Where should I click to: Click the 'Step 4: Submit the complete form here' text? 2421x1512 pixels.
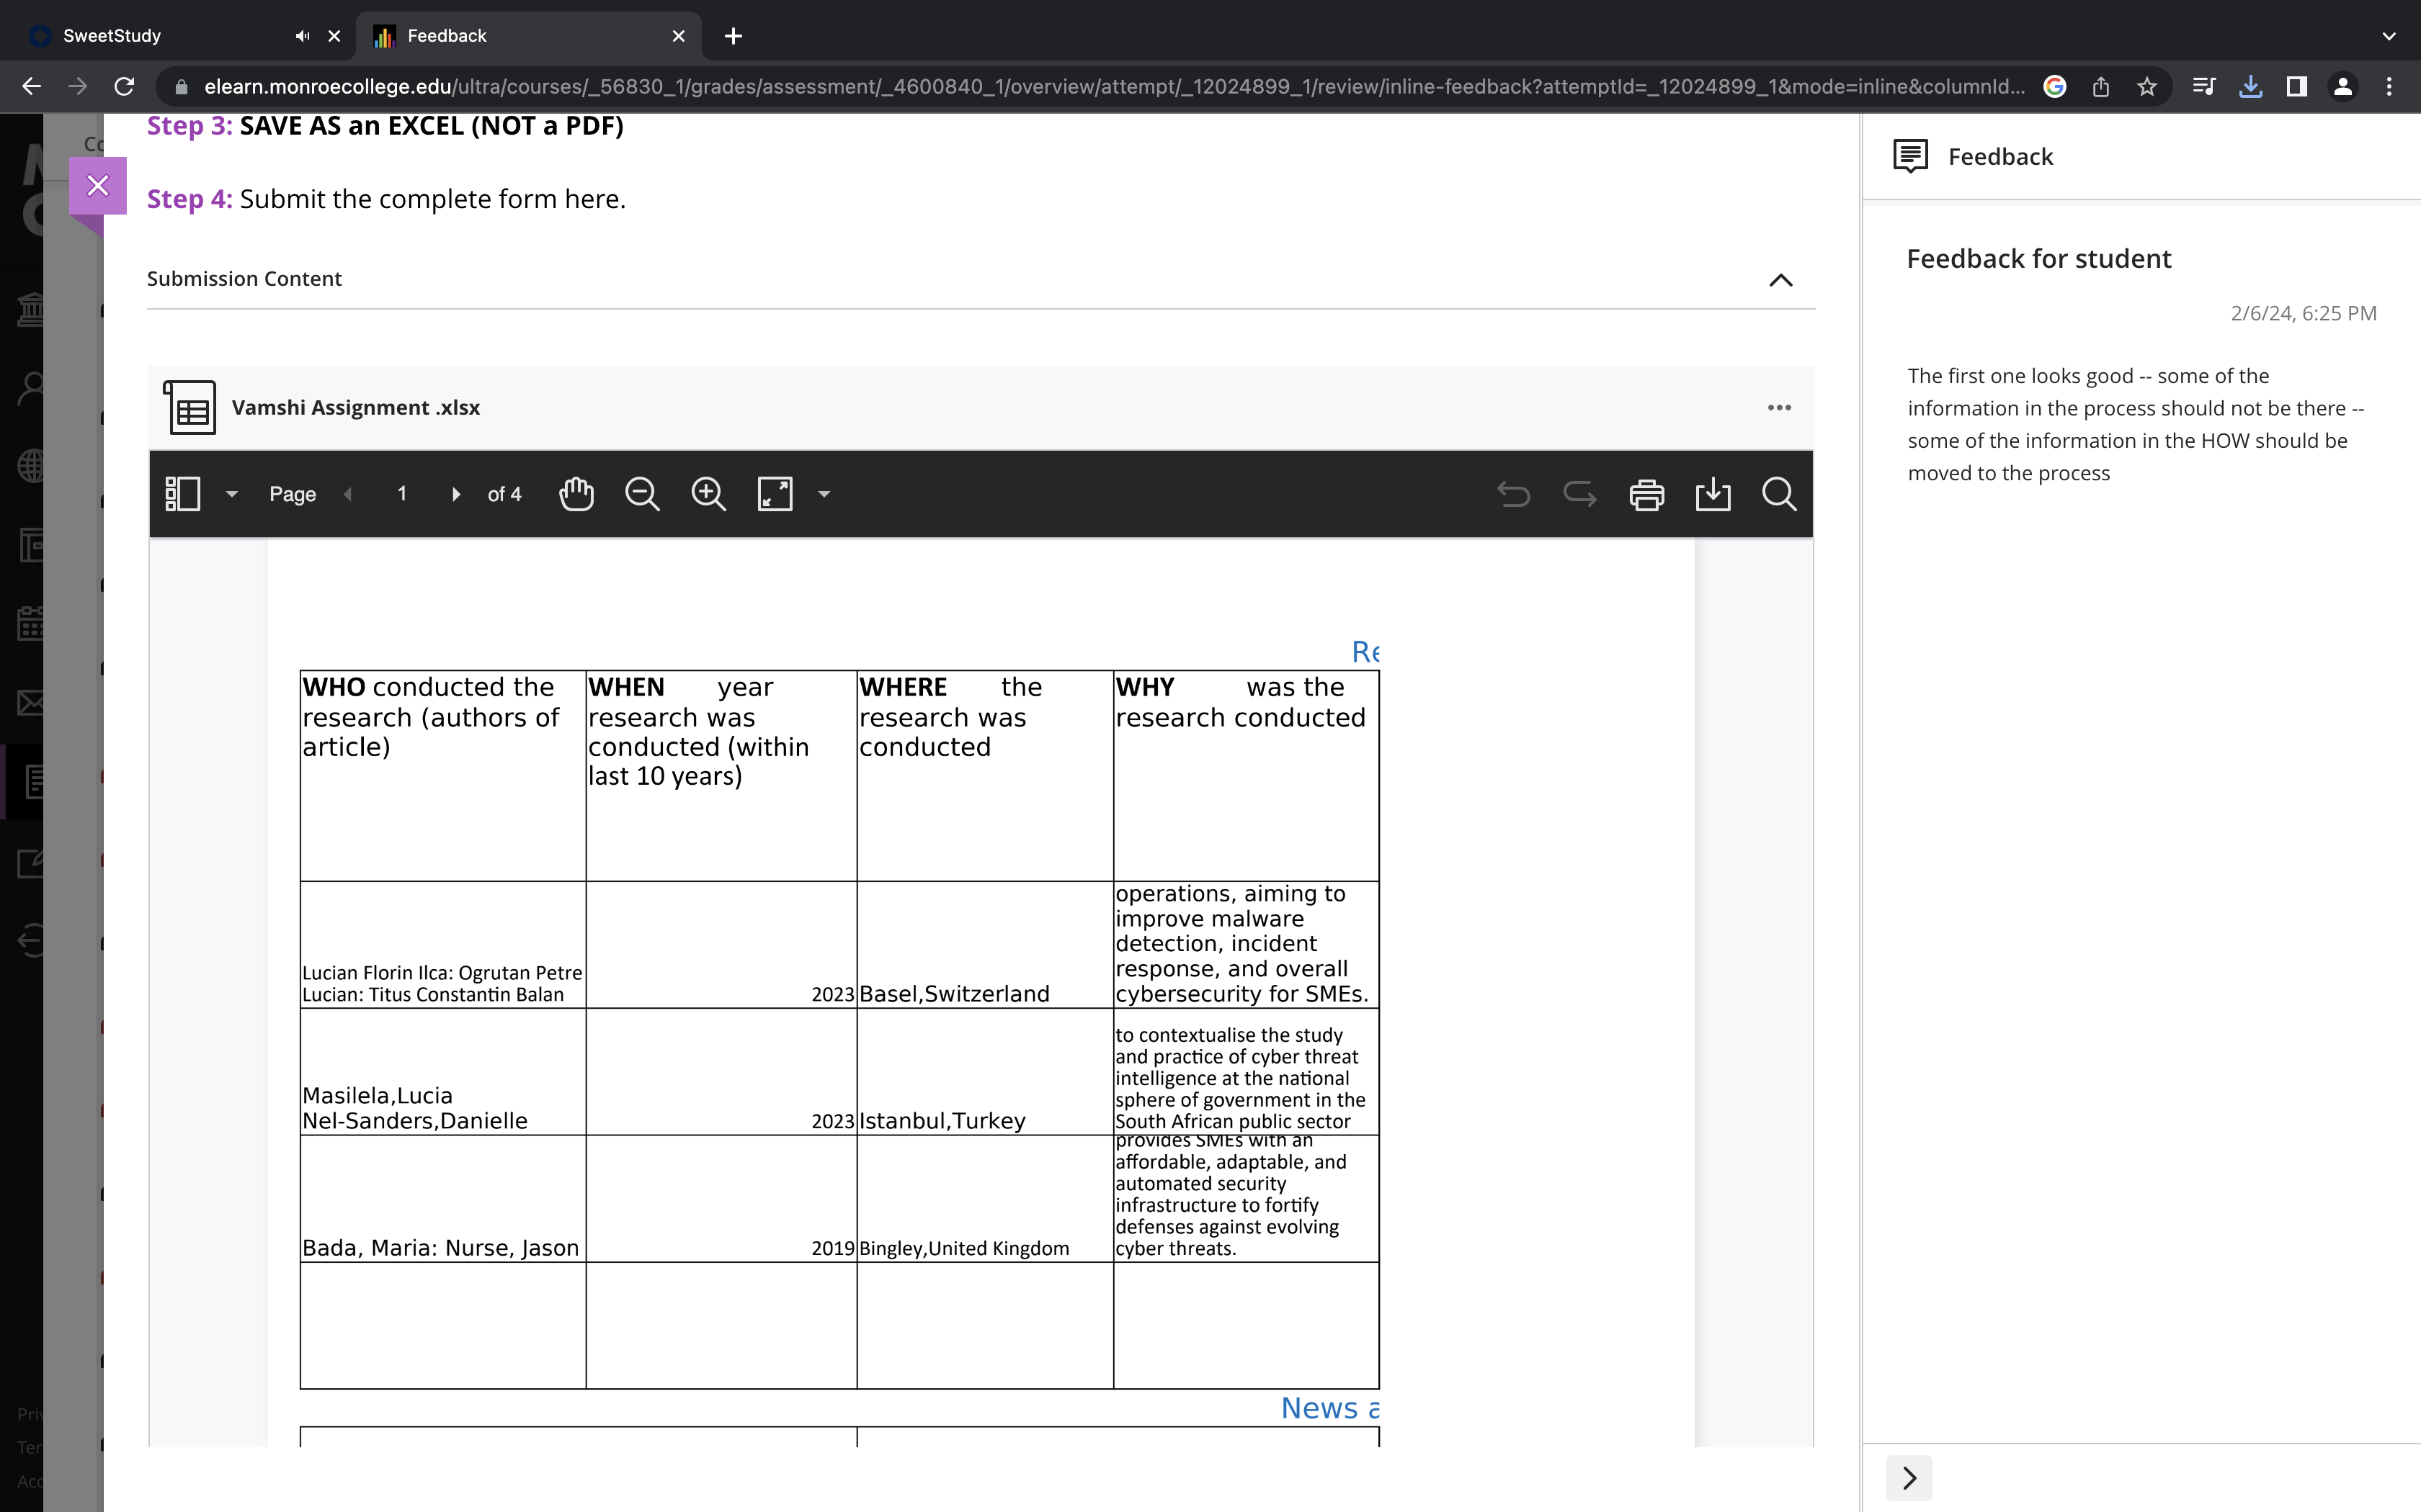[386, 199]
